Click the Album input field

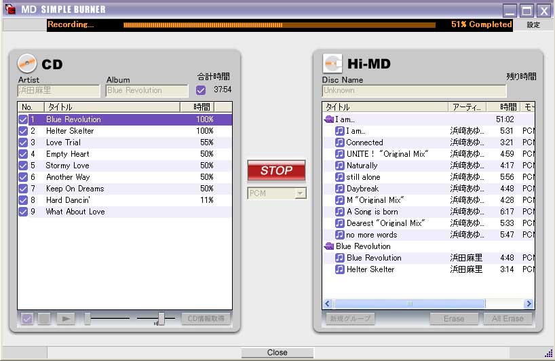click(147, 91)
